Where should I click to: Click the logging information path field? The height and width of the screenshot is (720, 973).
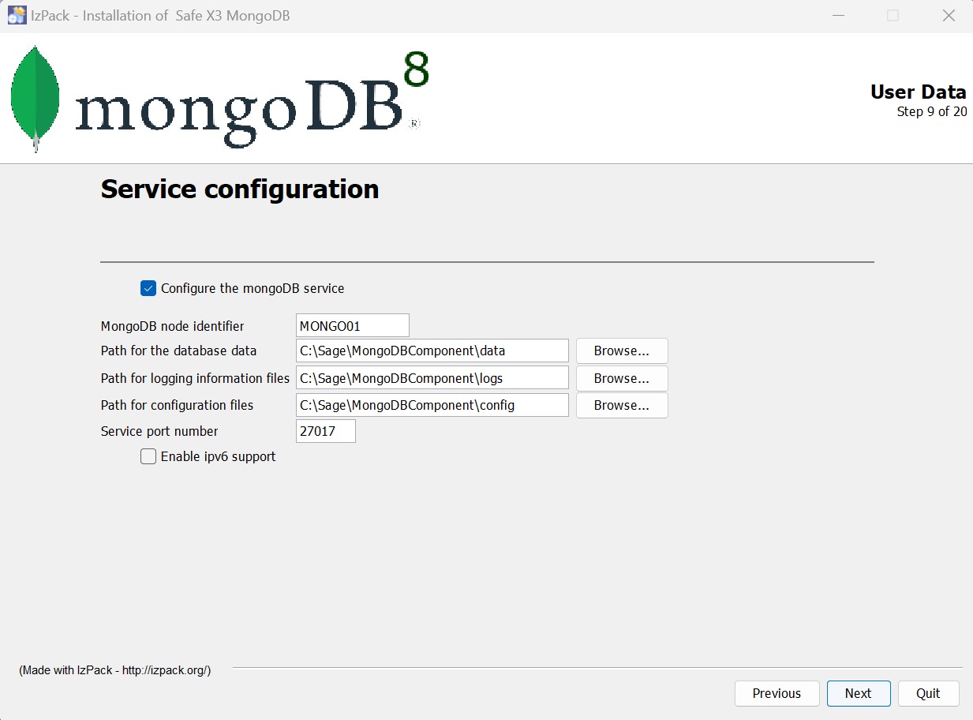click(x=432, y=378)
